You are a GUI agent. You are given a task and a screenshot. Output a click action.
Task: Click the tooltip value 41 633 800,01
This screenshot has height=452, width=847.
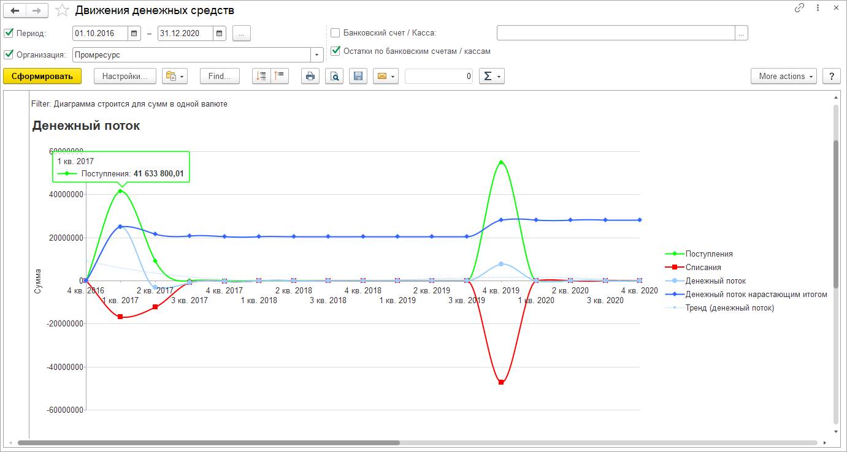(159, 174)
